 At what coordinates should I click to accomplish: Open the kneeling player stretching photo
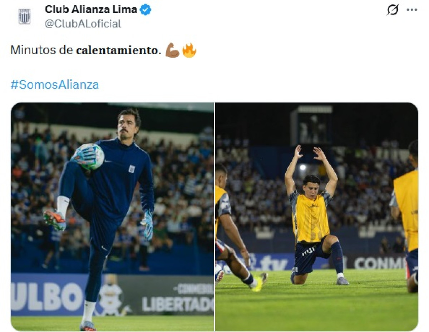316,217
